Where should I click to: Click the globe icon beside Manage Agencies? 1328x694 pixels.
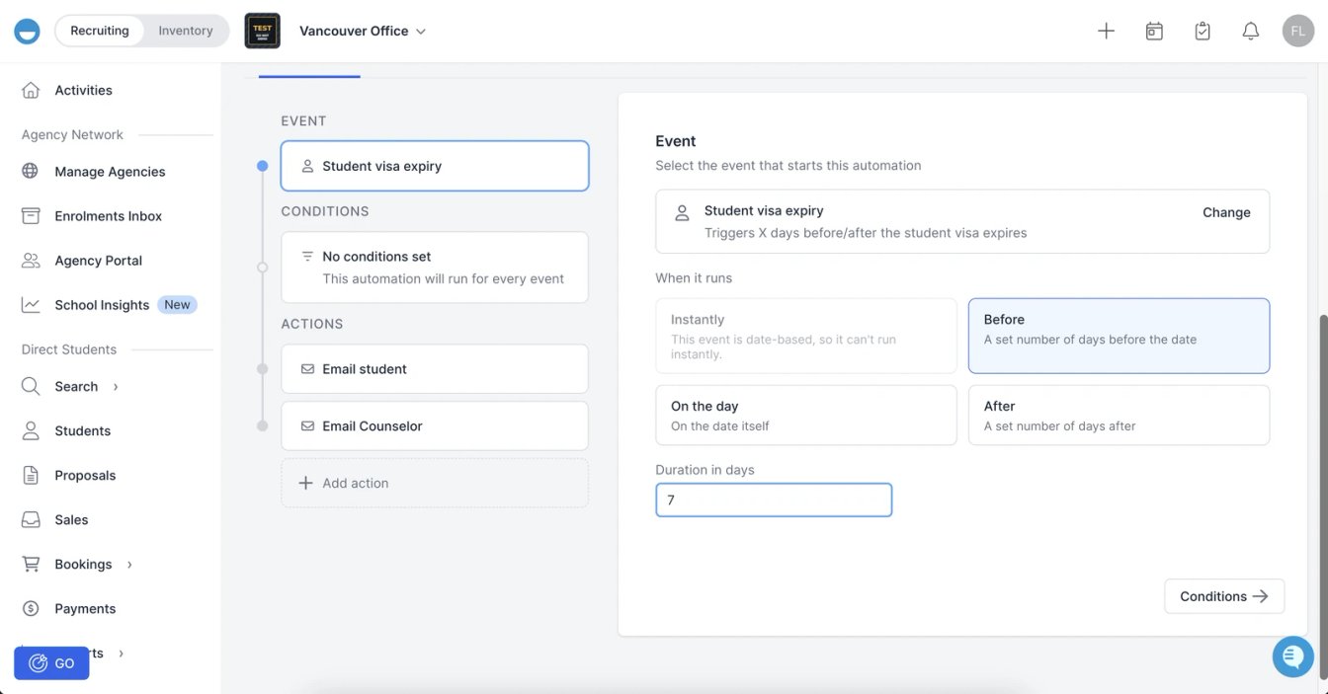point(31,171)
